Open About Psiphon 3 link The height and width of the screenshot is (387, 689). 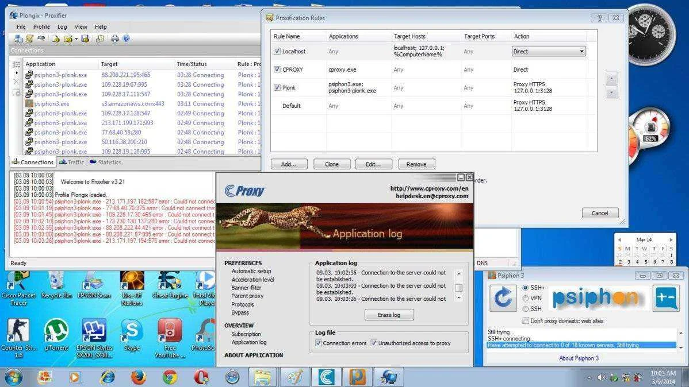579,358
